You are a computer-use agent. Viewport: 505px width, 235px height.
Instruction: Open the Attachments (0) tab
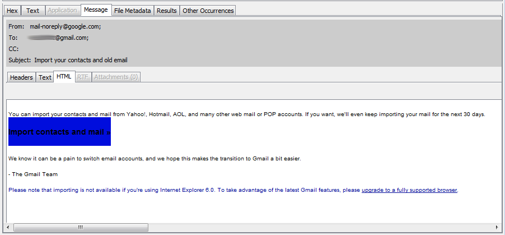116,77
